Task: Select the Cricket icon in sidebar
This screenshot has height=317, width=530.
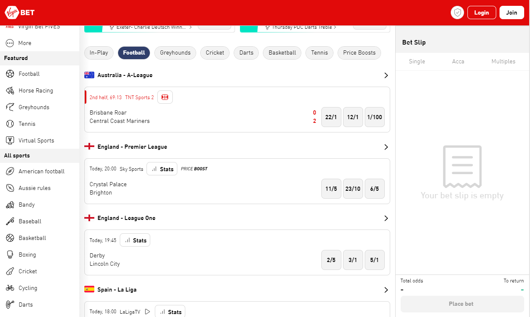Action: 10,271
